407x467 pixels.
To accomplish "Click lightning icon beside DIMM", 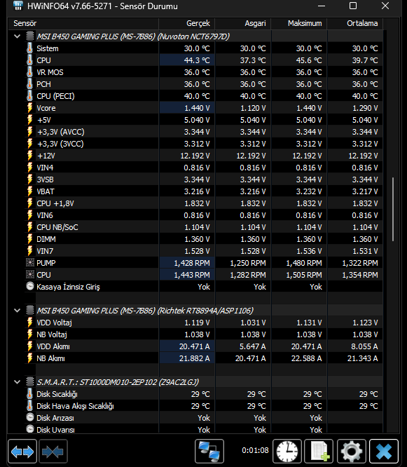I will [29, 239].
